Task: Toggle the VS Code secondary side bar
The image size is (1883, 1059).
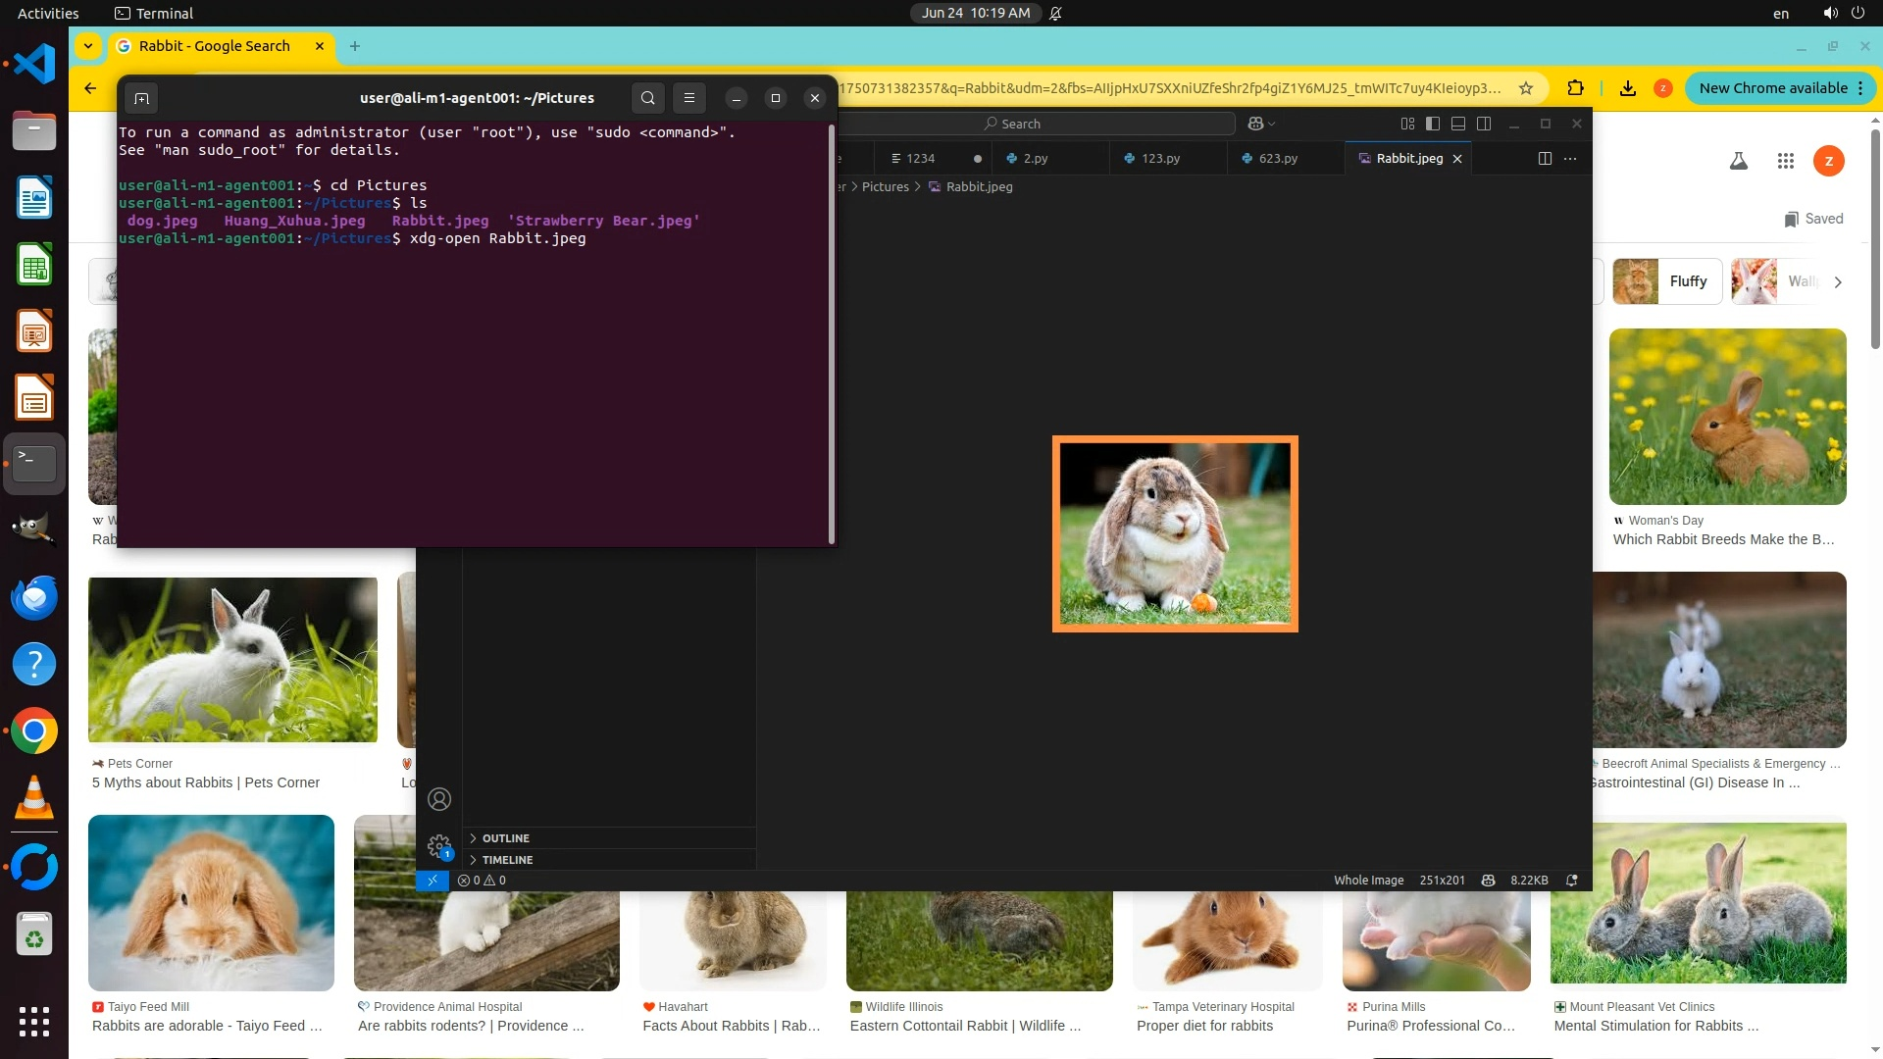Action: (1484, 124)
